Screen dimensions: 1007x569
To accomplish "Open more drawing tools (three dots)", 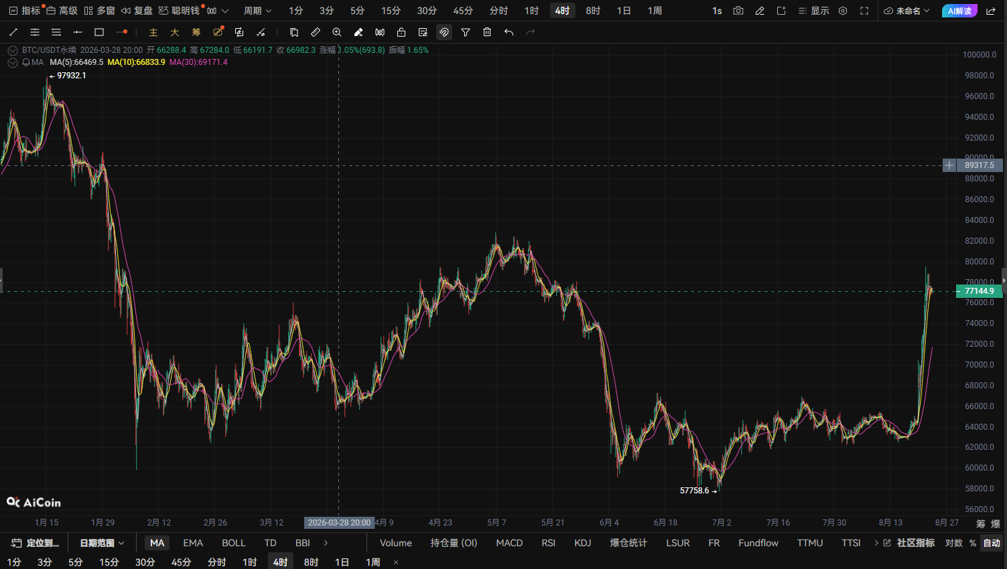I will point(121,32).
